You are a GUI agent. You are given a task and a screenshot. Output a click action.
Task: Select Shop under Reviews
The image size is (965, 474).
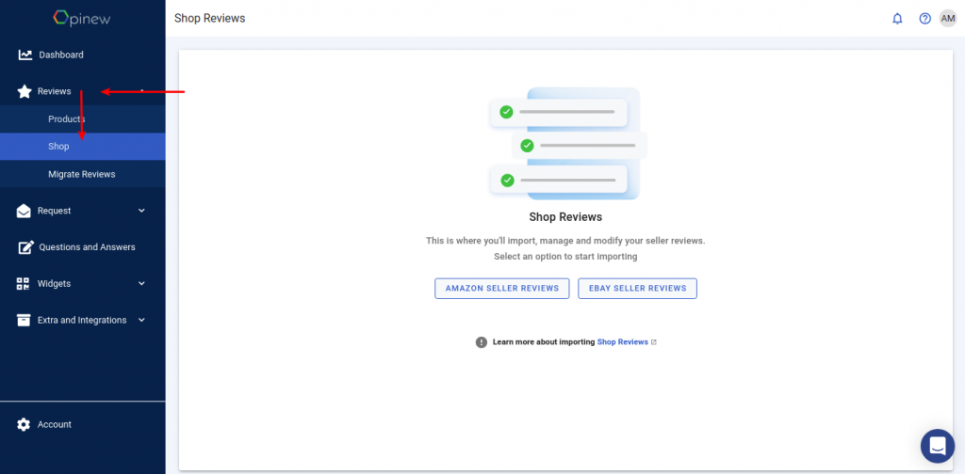click(x=83, y=147)
